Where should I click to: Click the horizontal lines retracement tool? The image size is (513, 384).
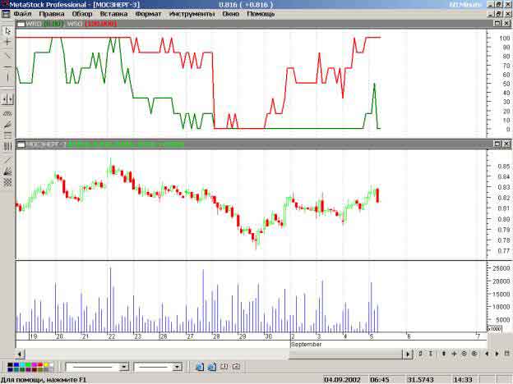[x=7, y=135]
